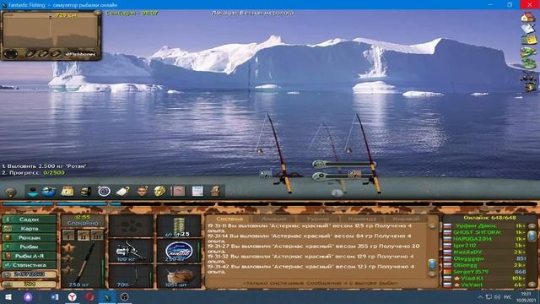Open the globe icon in action toolbar
The width and height of the screenshot is (540, 304).
(x=49, y=191)
